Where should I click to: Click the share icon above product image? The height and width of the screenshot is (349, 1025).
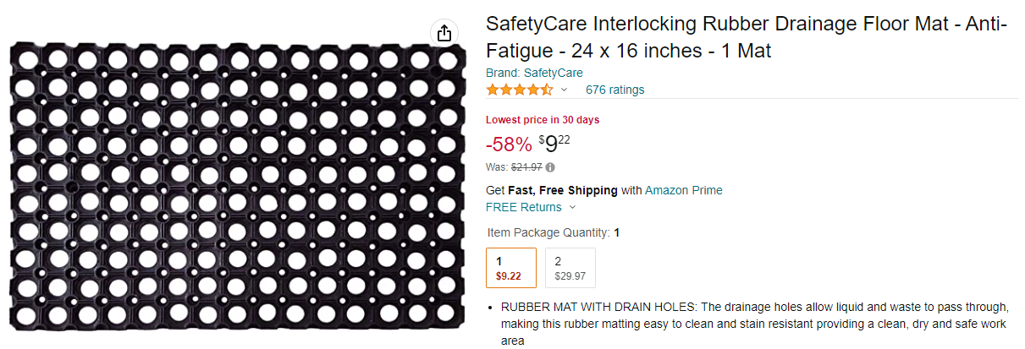point(444,33)
